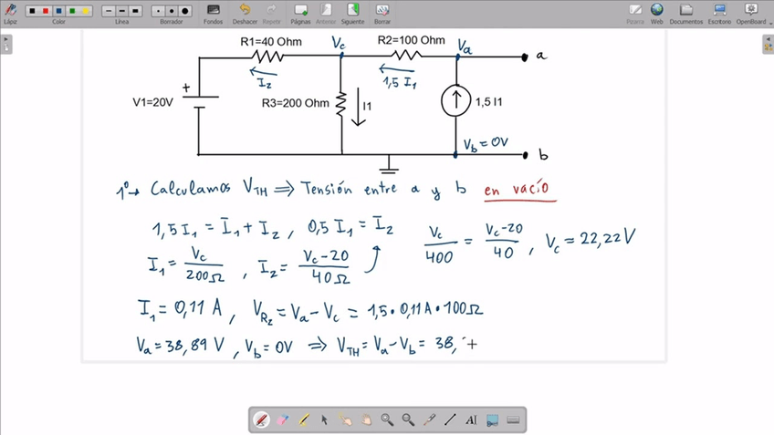Screen dimensions: 774x435
Task: Click the Deshacer undo button
Action: click(245, 14)
